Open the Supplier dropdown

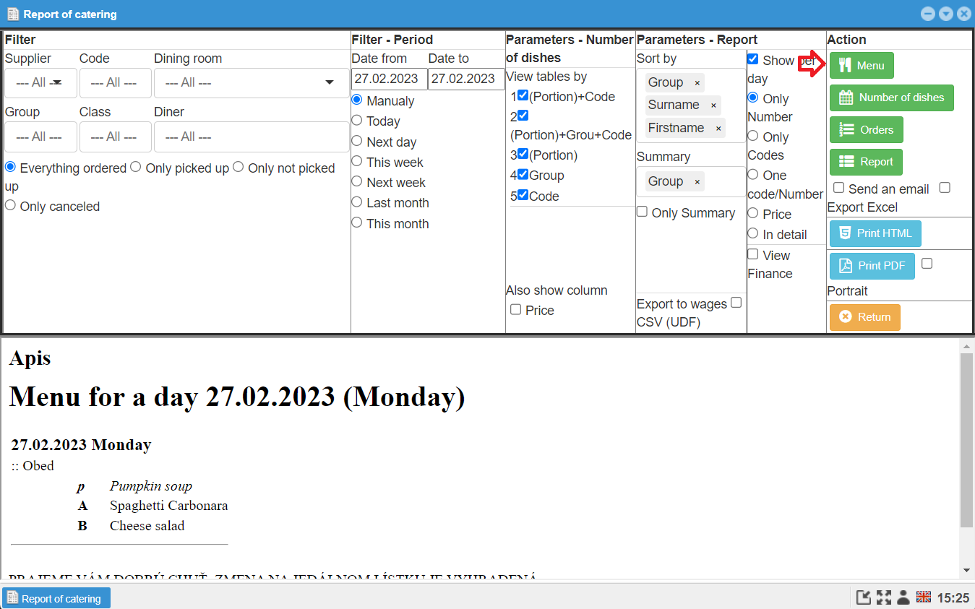(40, 82)
